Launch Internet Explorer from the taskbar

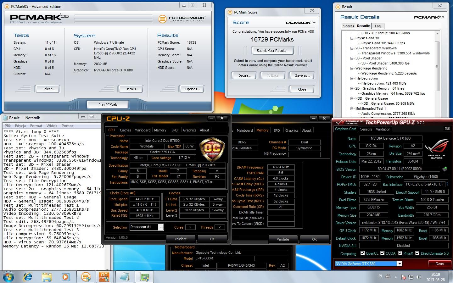28,277
